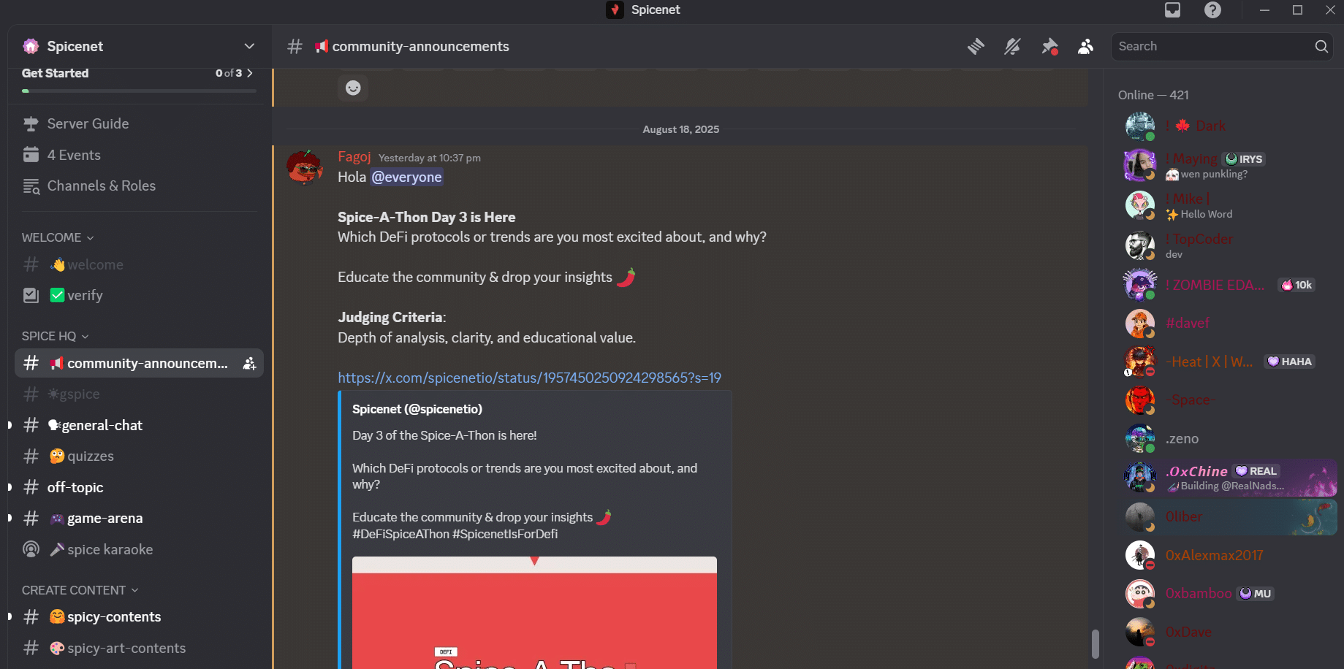
Task: Click the MU tag badge next to 0xbamboo
Action: pos(1256,594)
